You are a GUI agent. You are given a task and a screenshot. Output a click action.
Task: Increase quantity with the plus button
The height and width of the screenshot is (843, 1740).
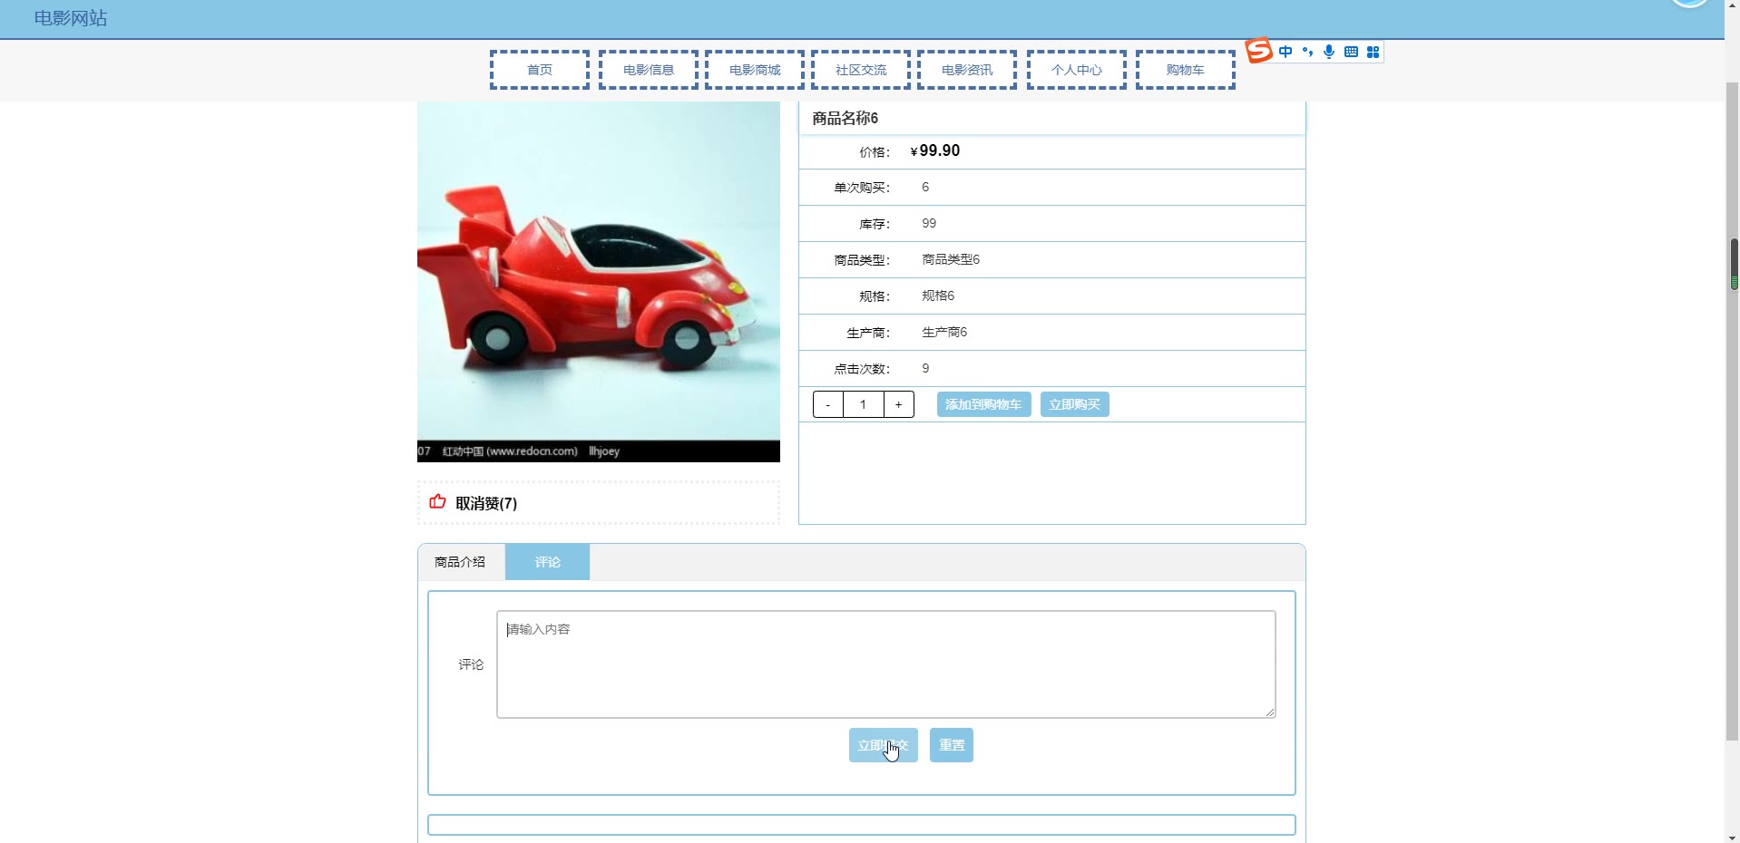click(898, 404)
